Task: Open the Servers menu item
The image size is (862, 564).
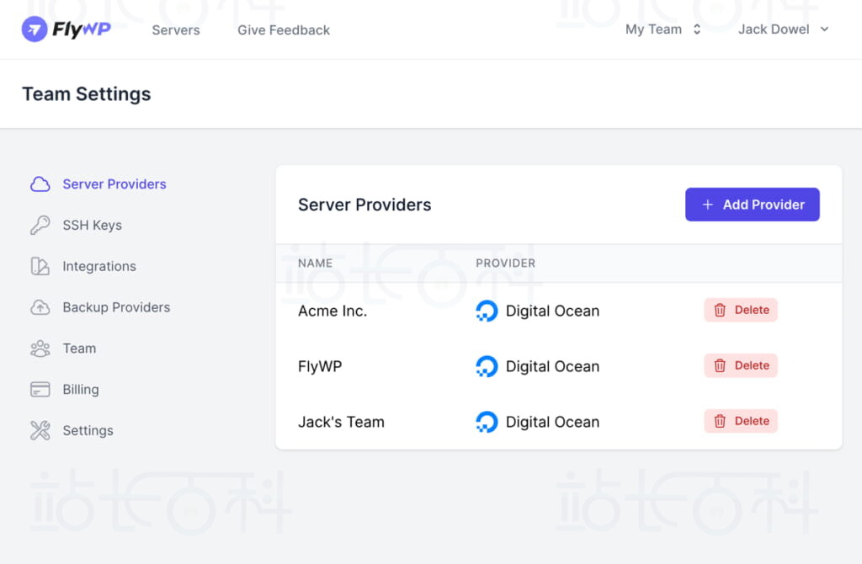Action: click(x=176, y=30)
